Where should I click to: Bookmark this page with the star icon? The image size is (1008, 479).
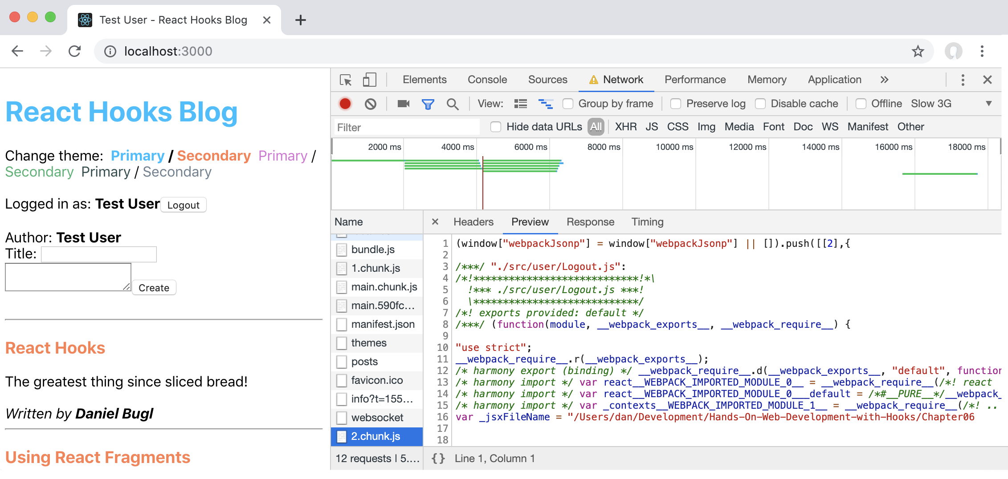(918, 52)
